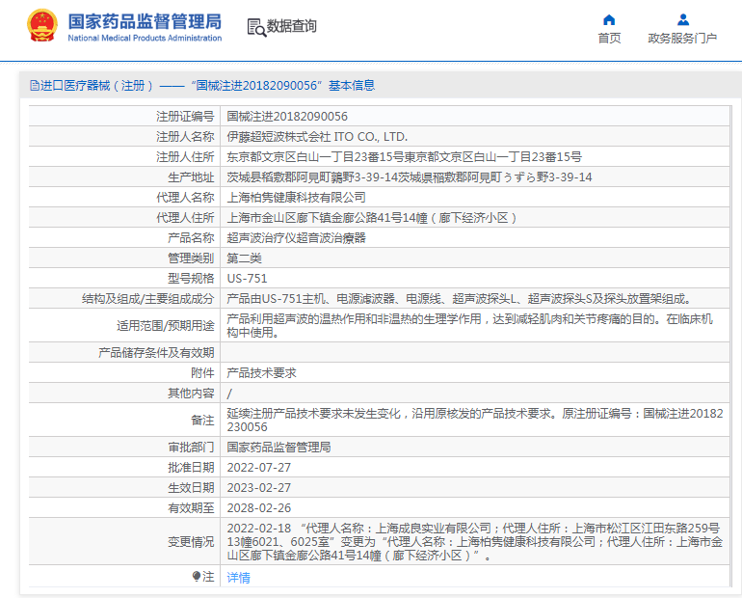Click 国家药品监督管理局 header title
The image size is (742, 598).
point(145,22)
